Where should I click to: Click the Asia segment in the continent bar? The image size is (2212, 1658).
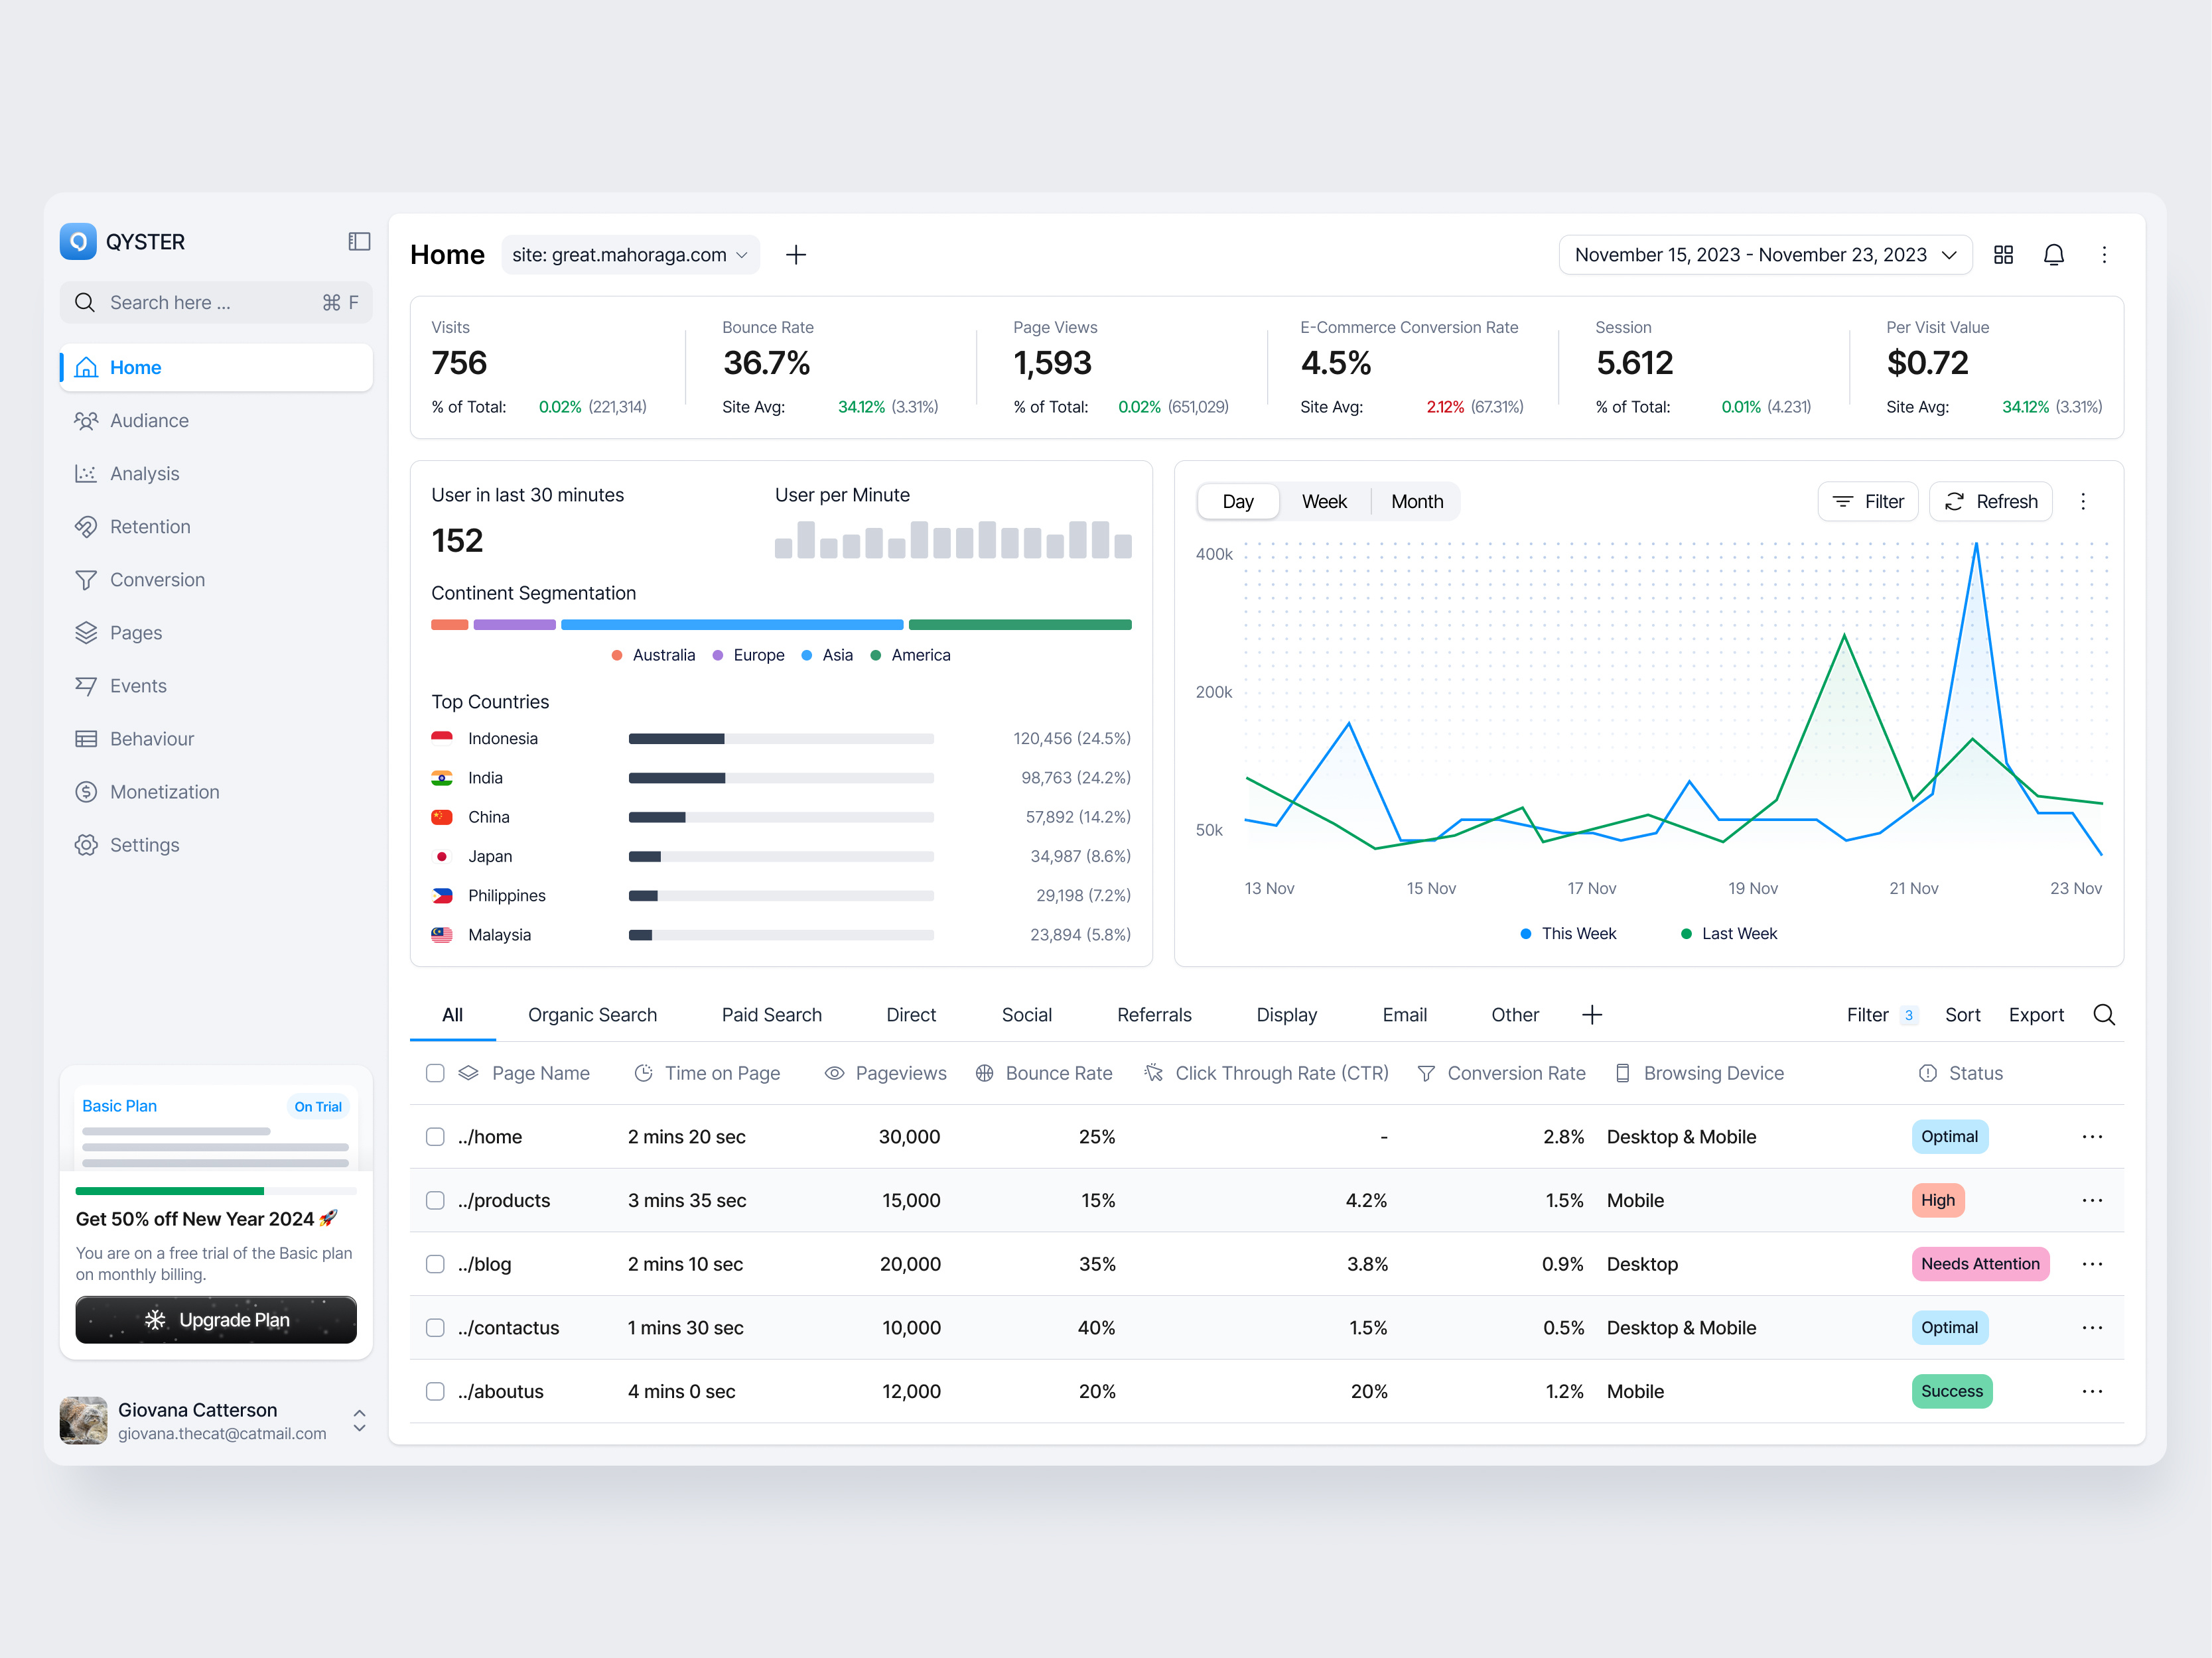pyautogui.click(x=731, y=623)
